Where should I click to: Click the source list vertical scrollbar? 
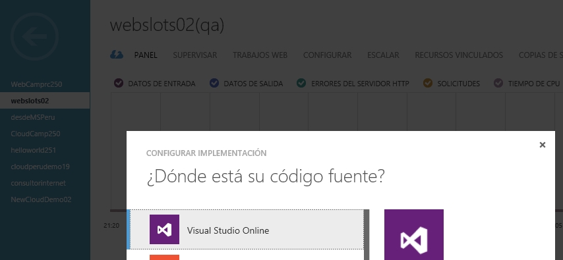coord(367,234)
